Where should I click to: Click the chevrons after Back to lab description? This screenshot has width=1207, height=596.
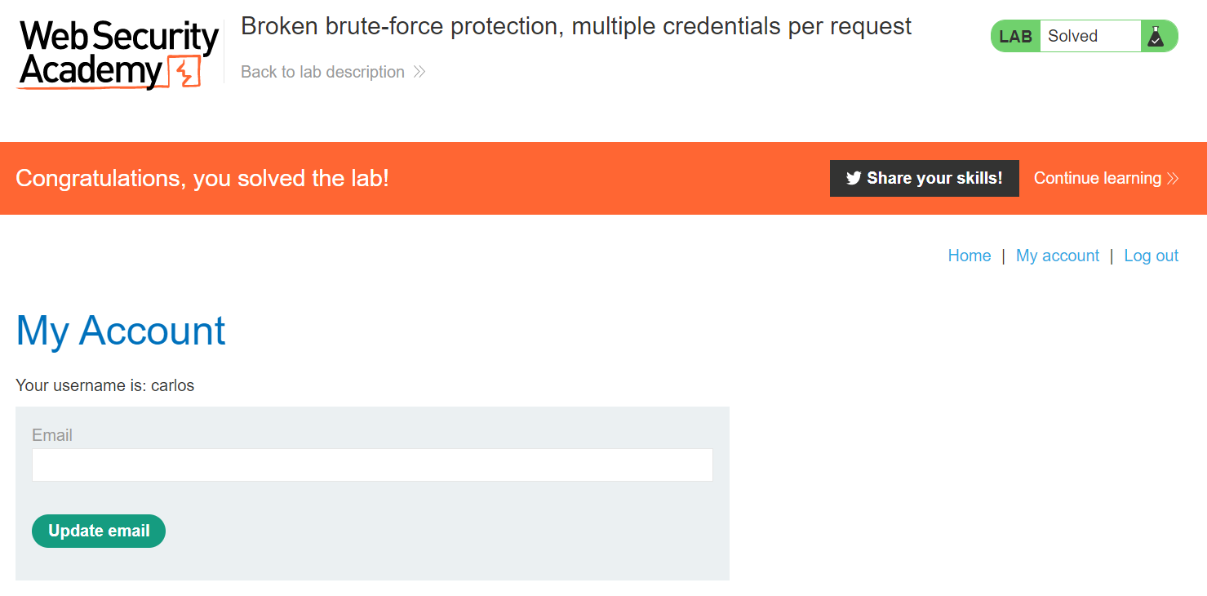click(x=419, y=72)
